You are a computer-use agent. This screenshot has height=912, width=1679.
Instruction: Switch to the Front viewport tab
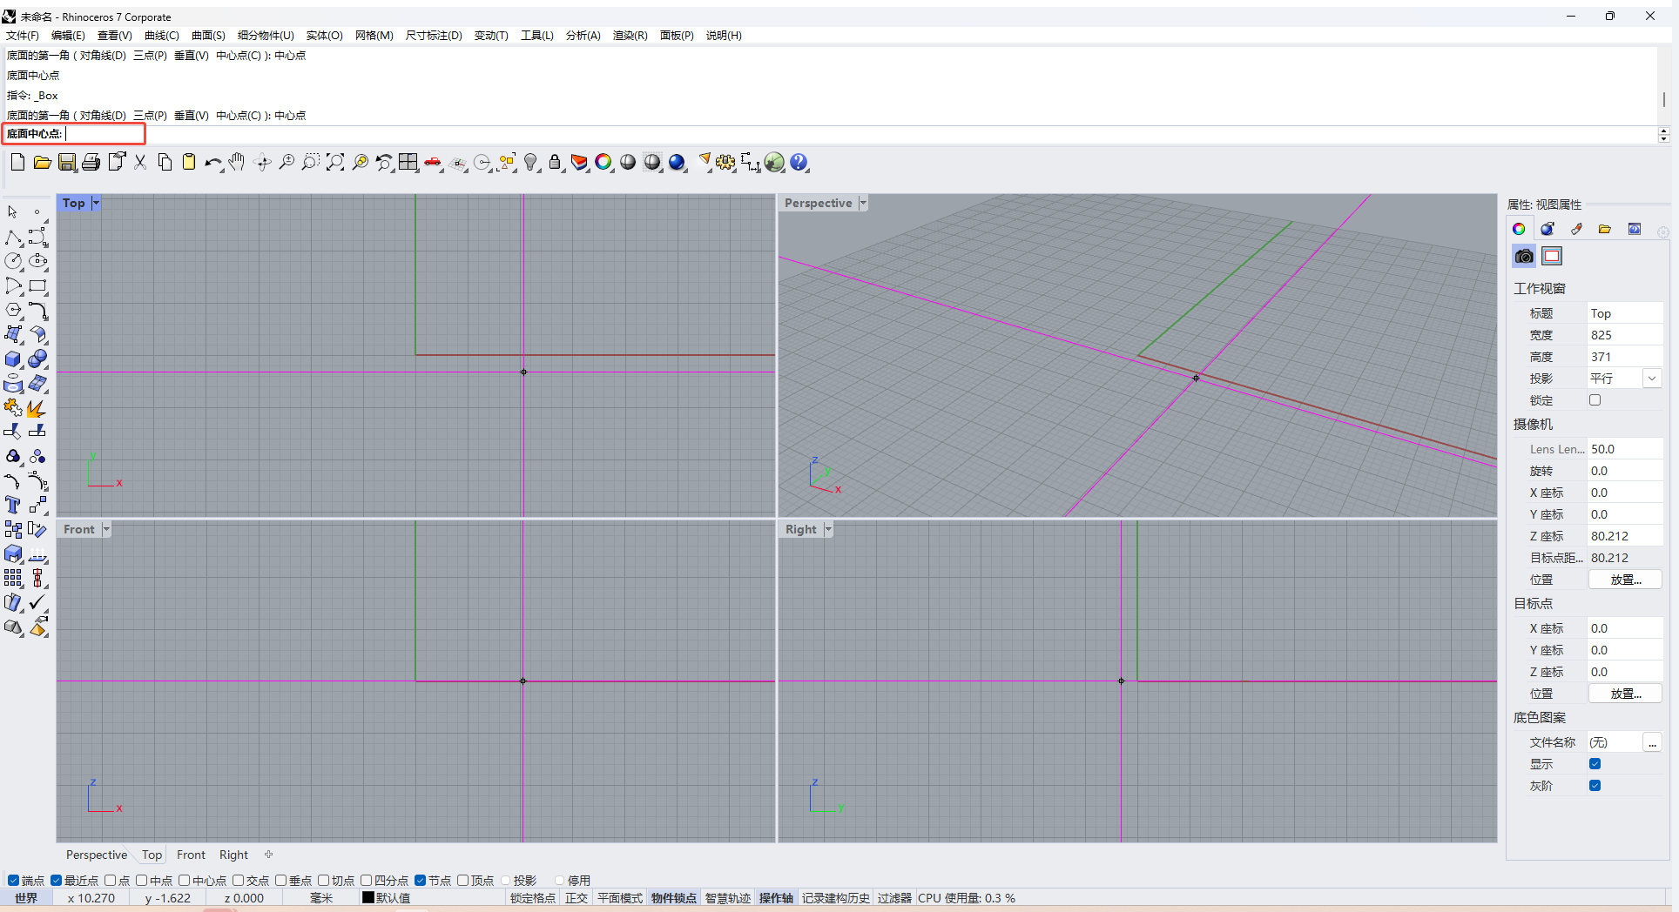tap(191, 855)
